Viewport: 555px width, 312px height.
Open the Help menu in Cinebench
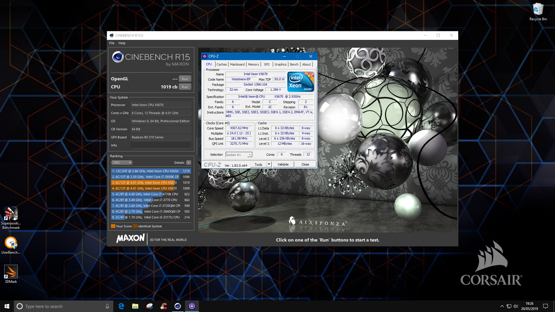[x=122, y=43]
